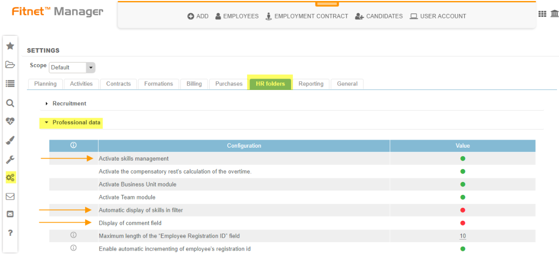559x257 pixels.
Task: Expand the Recruitment section
Action: click(69, 103)
